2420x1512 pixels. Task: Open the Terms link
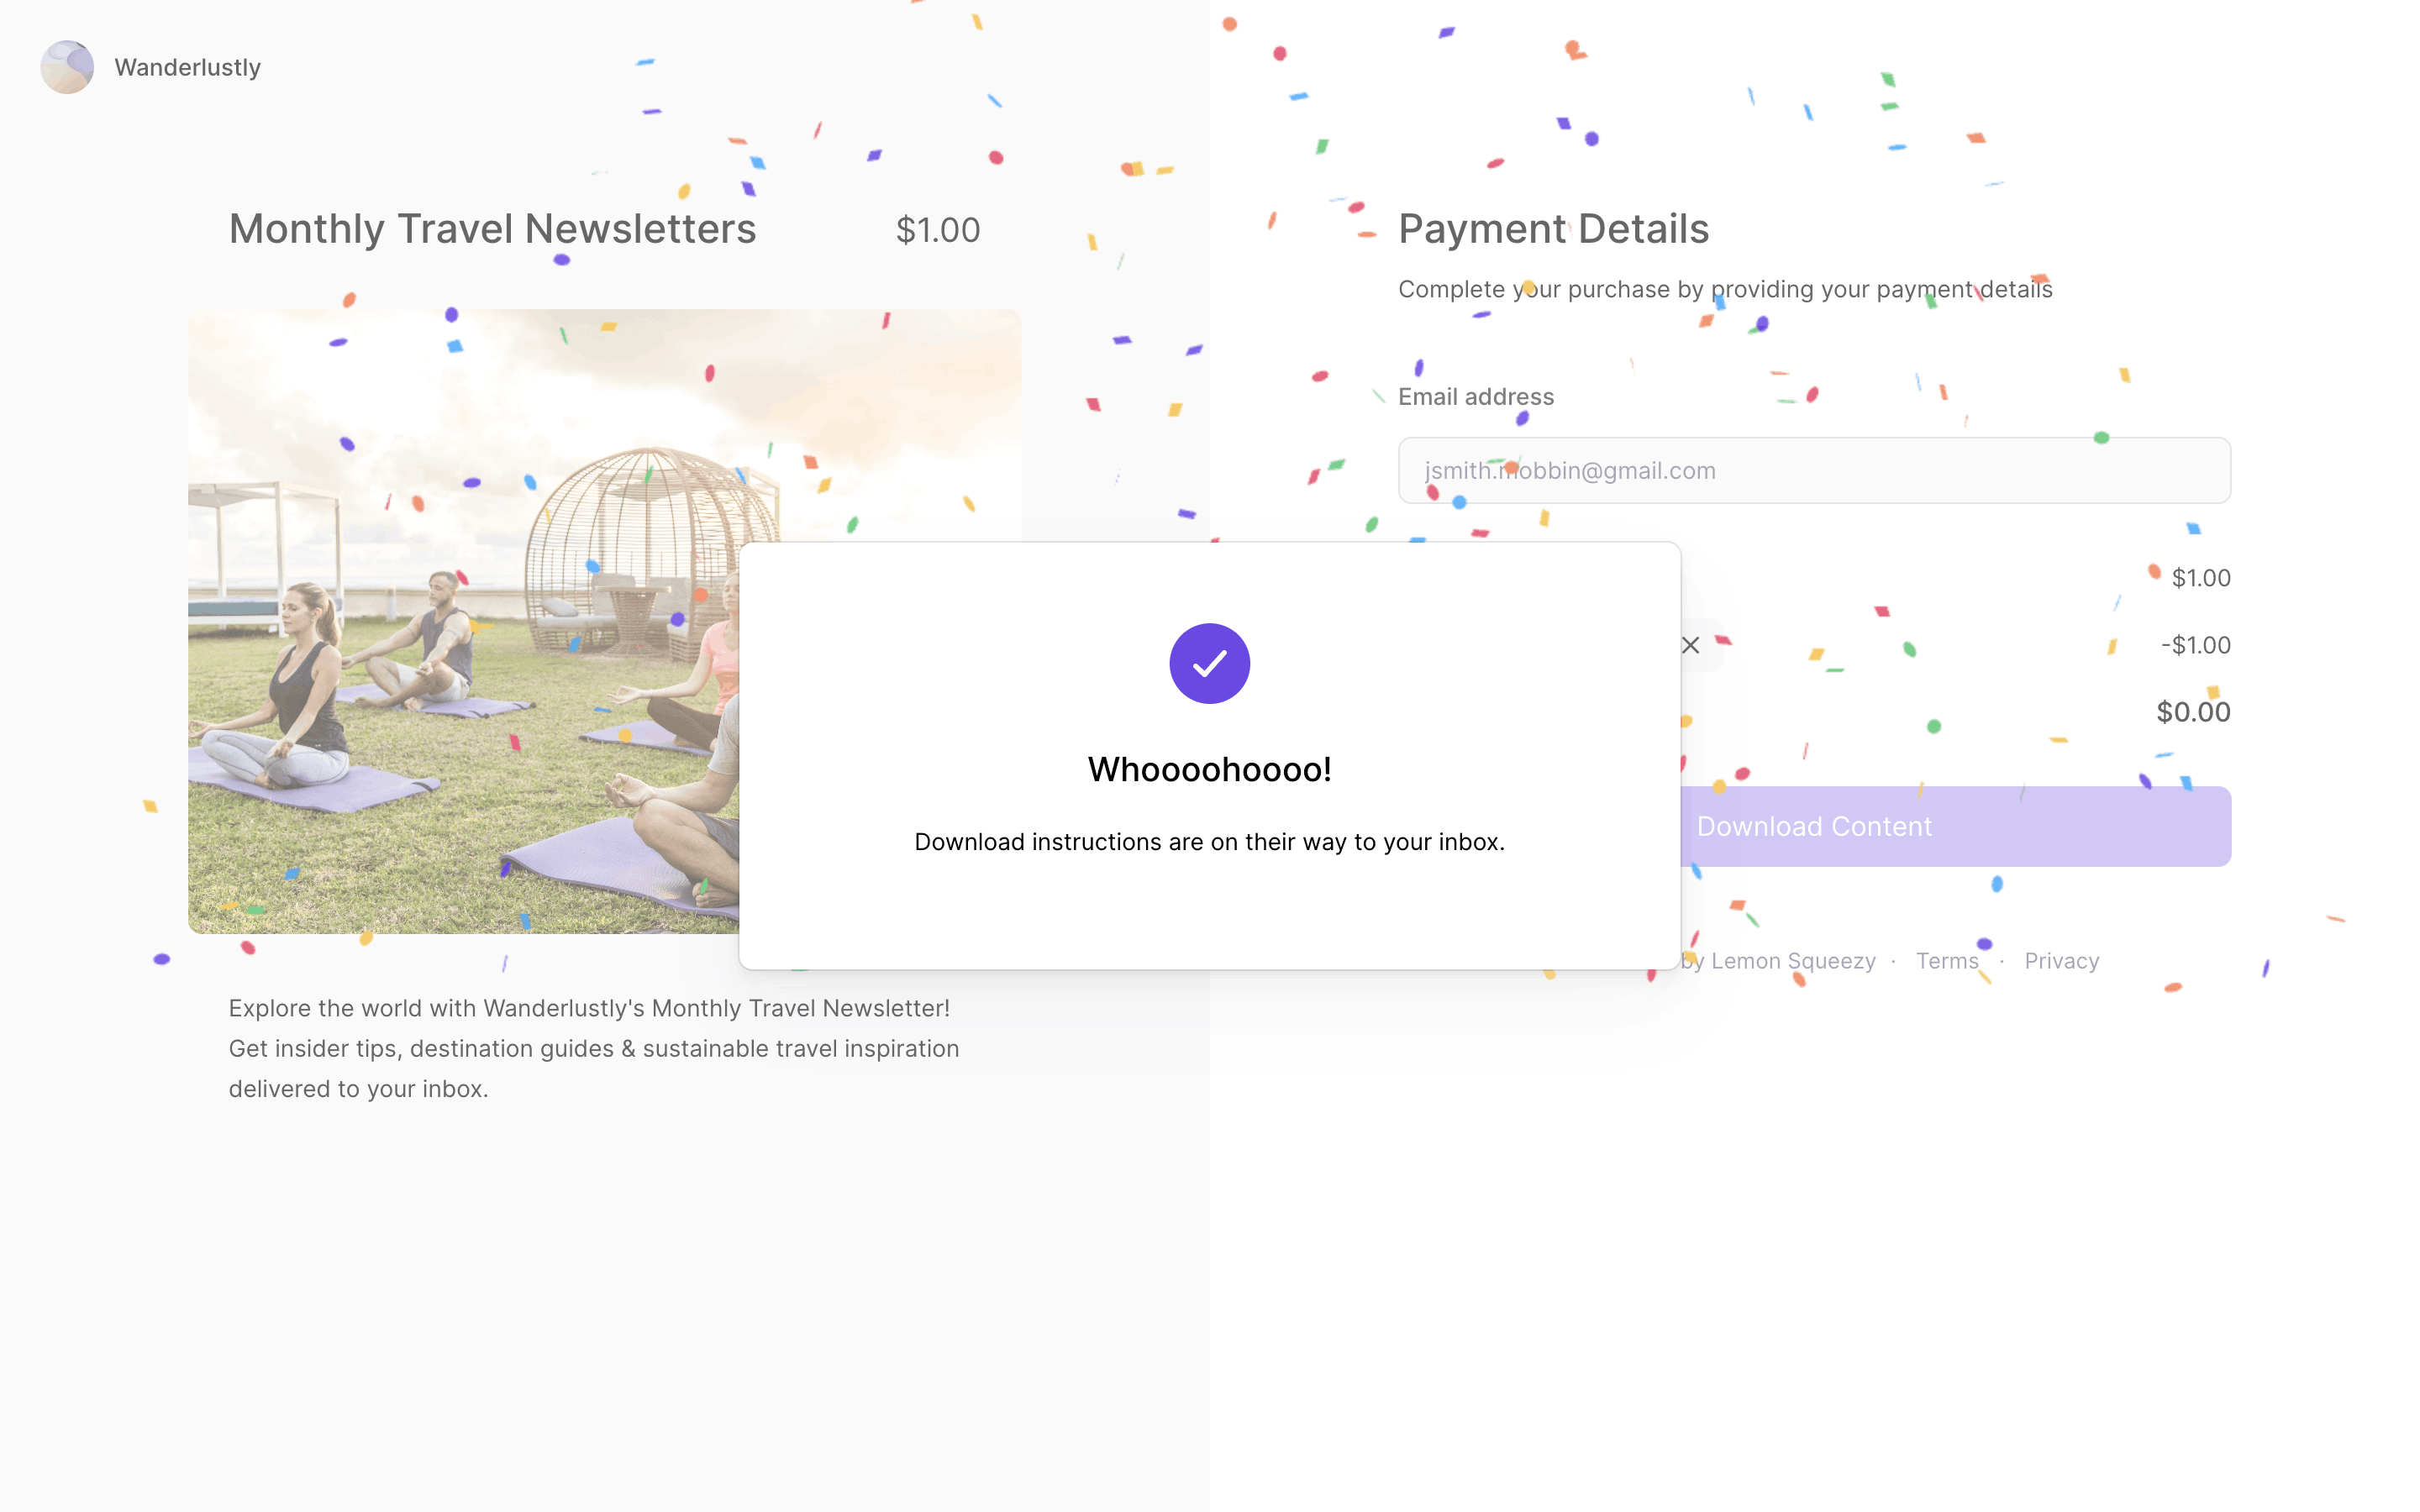point(1946,961)
